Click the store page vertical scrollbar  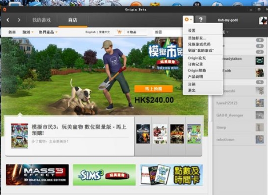(210, 108)
